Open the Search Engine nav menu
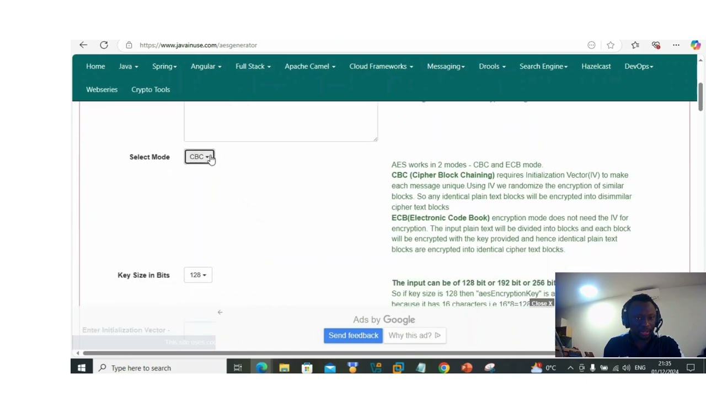 [x=543, y=66]
